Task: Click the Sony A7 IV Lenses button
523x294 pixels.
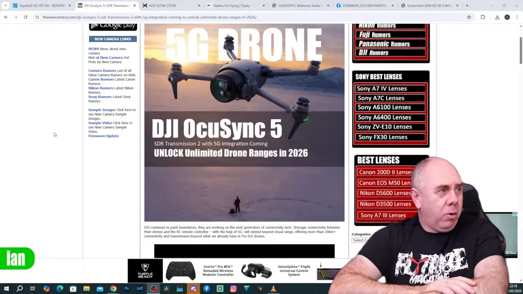Action: [390, 88]
